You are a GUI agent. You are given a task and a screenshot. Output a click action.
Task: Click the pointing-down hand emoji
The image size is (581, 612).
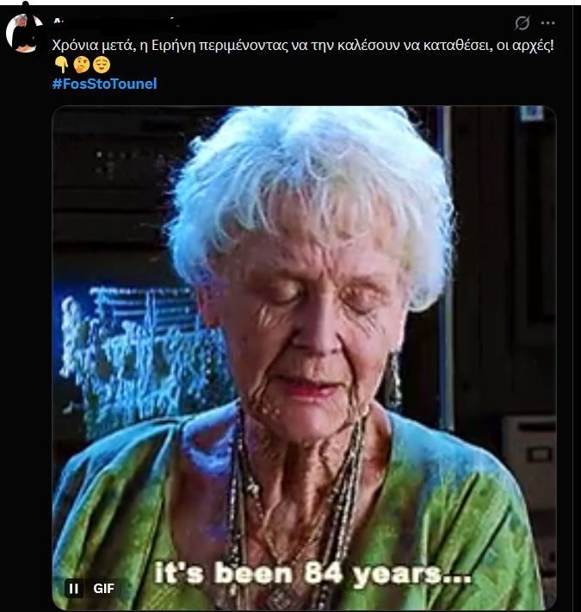click(62, 65)
